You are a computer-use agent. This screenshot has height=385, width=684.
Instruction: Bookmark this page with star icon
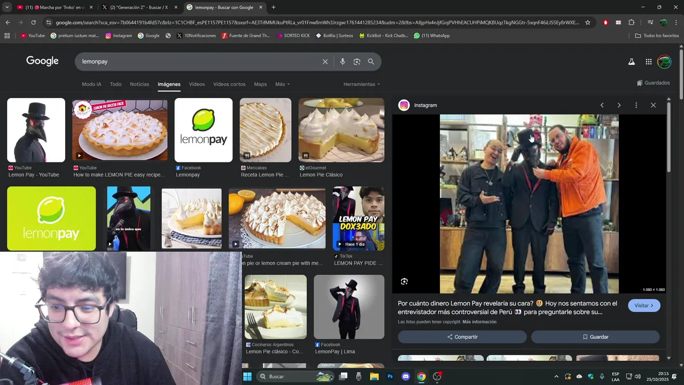[x=588, y=22]
